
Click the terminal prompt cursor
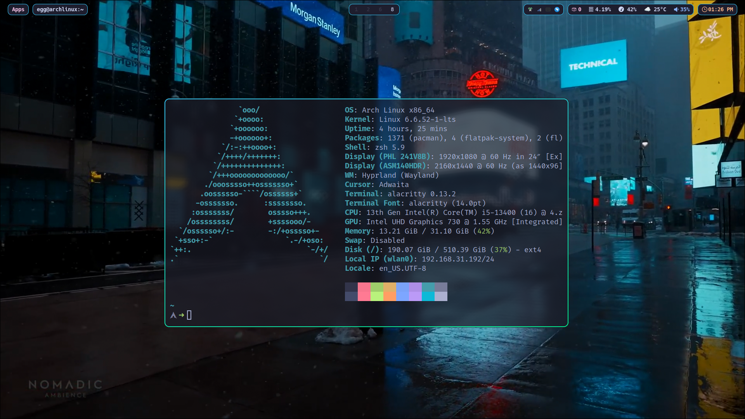coord(189,315)
